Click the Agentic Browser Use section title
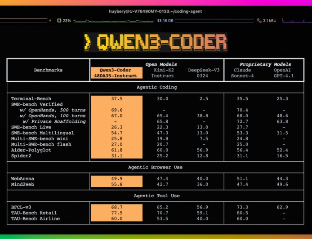Image resolution: width=312 pixels, height=239 pixels. click(156, 167)
